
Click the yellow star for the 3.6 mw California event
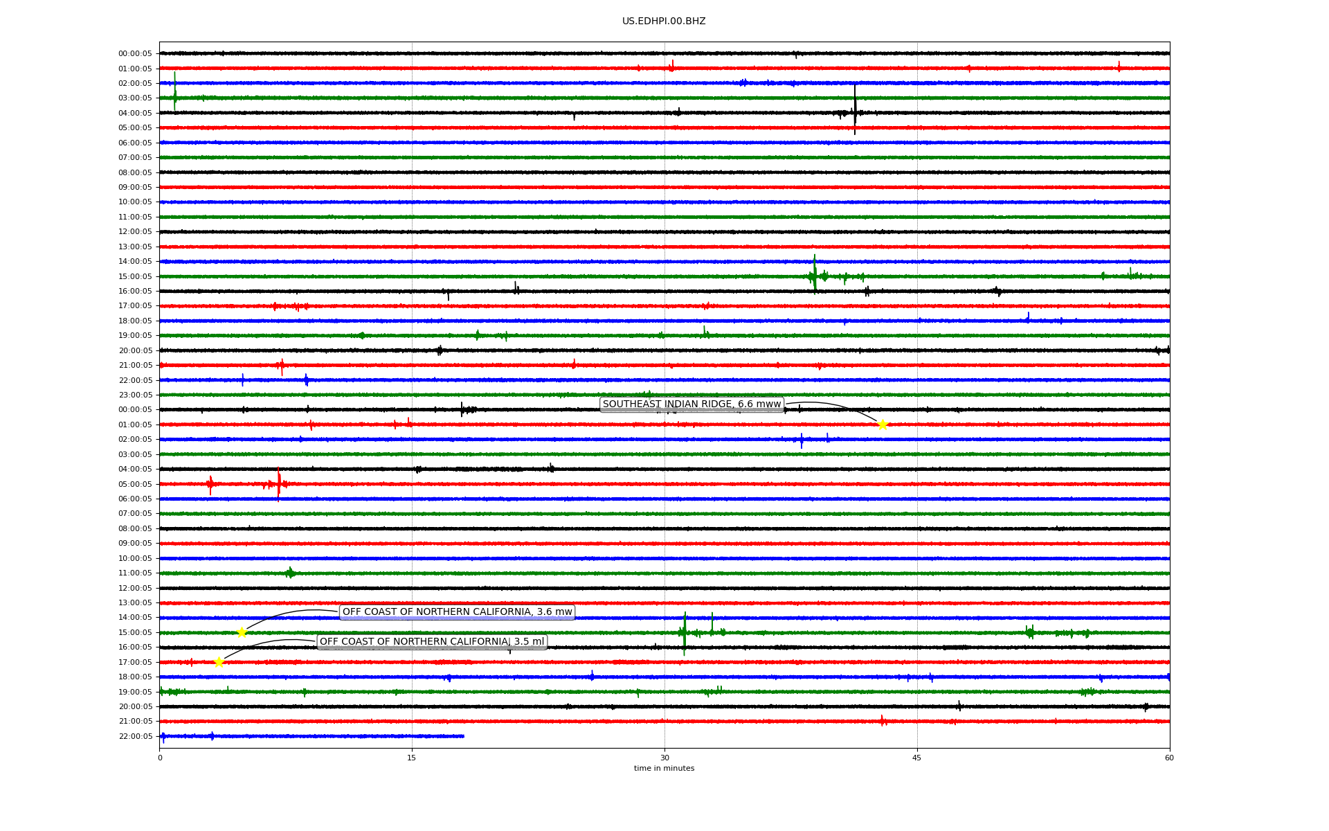click(x=242, y=632)
